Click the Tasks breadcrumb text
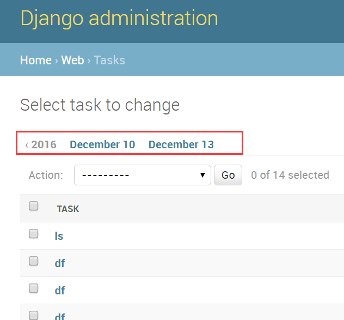 click(109, 60)
